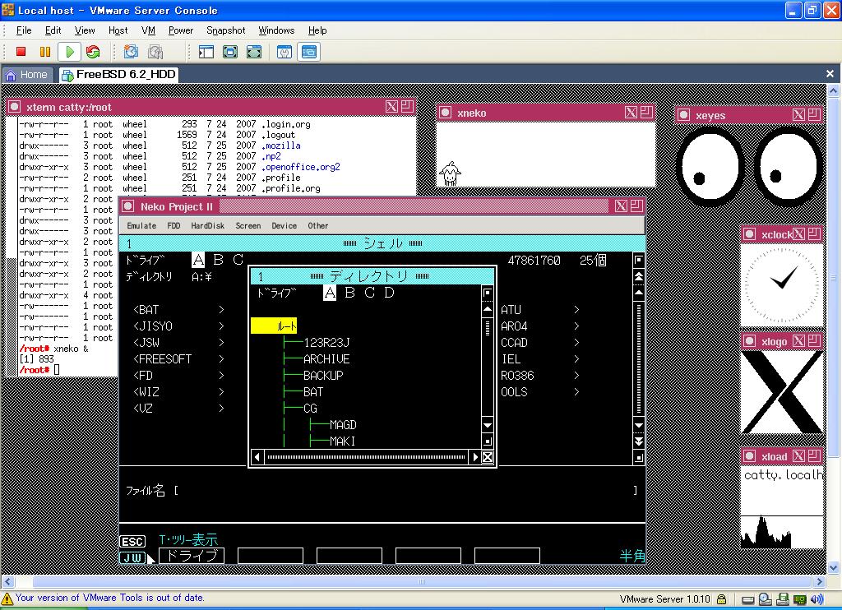Open the VM menu
The image size is (842, 610).
[x=148, y=30]
